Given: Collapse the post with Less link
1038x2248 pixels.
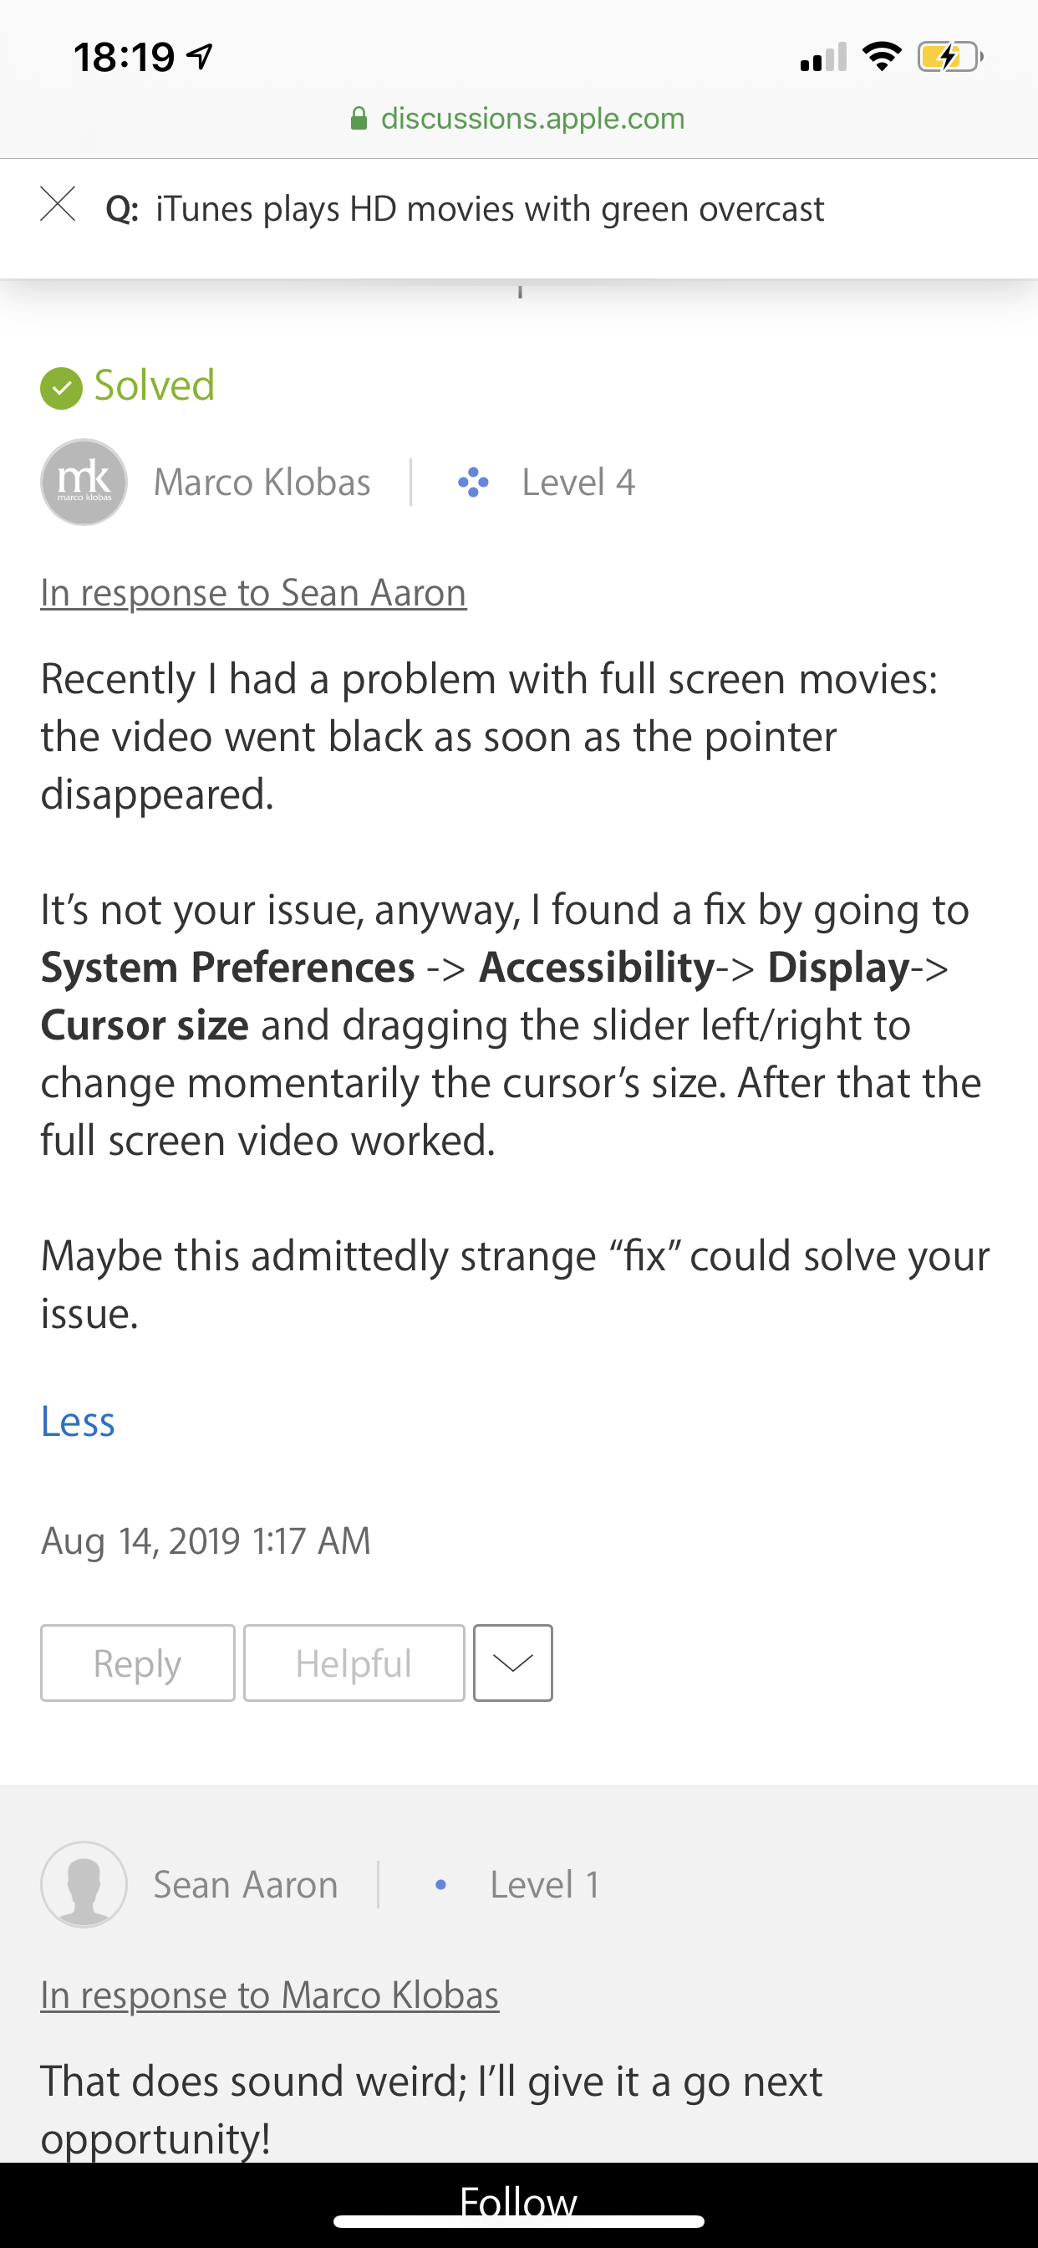Looking at the screenshot, I should coord(78,1423).
